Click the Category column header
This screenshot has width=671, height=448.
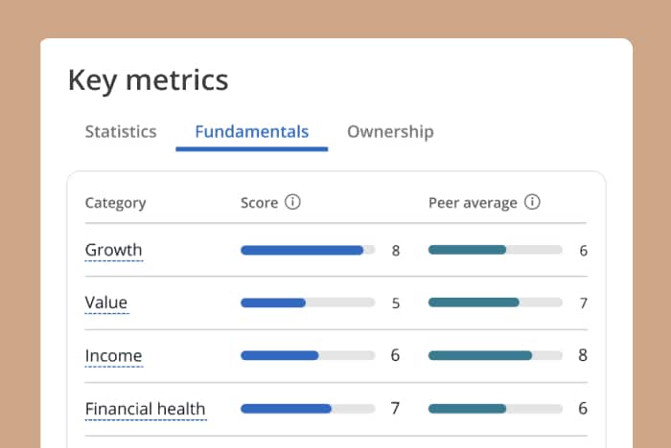pyautogui.click(x=115, y=203)
